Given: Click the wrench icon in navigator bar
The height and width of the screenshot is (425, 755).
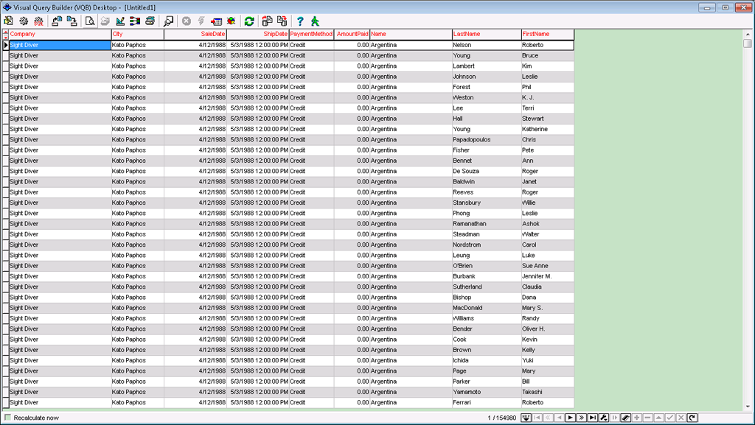Looking at the screenshot, I should [603, 418].
